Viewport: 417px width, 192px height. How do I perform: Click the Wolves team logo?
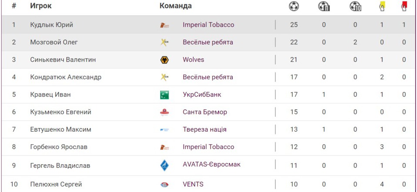coord(164,60)
